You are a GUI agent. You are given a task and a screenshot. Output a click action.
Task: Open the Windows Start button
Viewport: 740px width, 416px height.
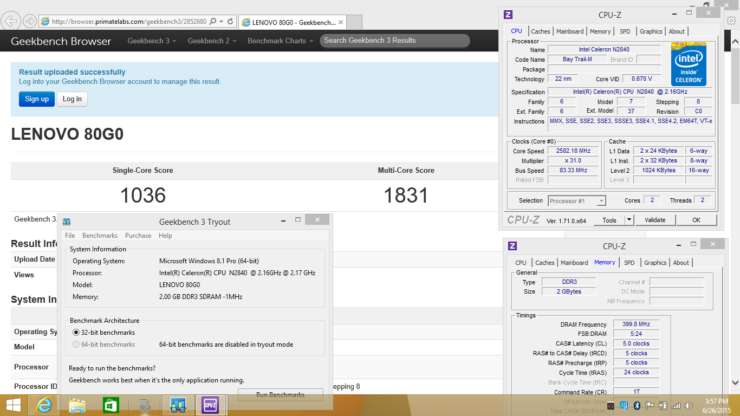pos(13,405)
